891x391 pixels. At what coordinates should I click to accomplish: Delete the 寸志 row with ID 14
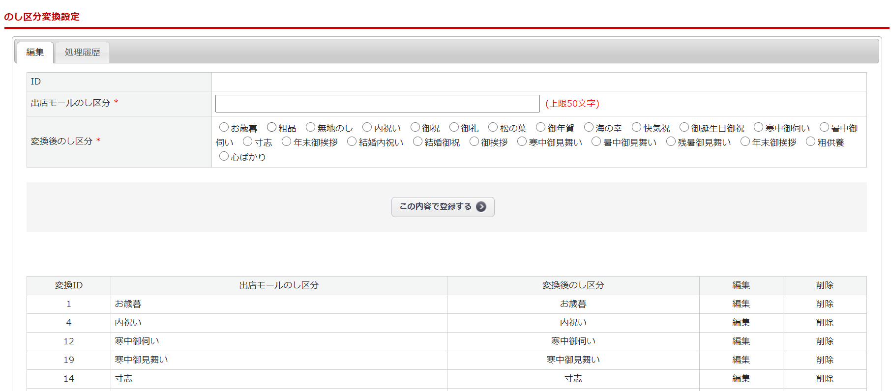(824, 379)
